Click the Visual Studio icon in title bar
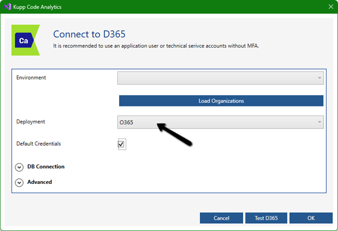 7,7
